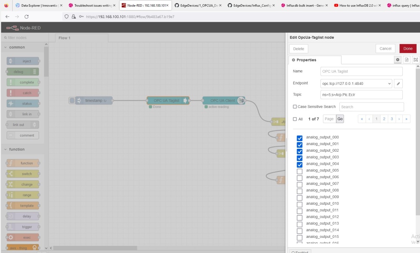Collapse the function palette category
The image size is (420, 253).
point(6,150)
